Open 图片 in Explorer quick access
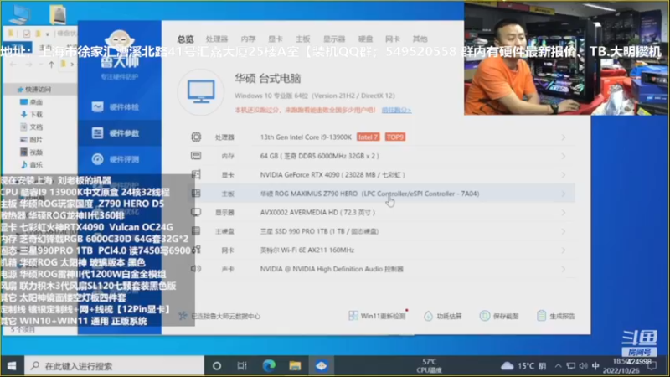Image resolution: width=670 pixels, height=377 pixels. click(36, 139)
